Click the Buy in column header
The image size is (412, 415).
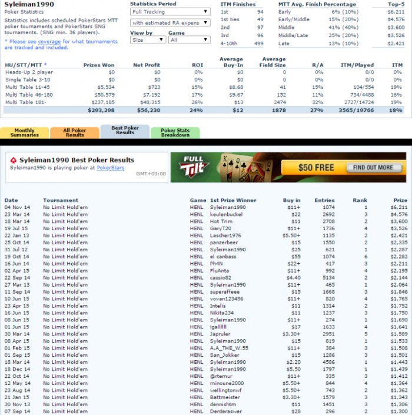tap(291, 200)
